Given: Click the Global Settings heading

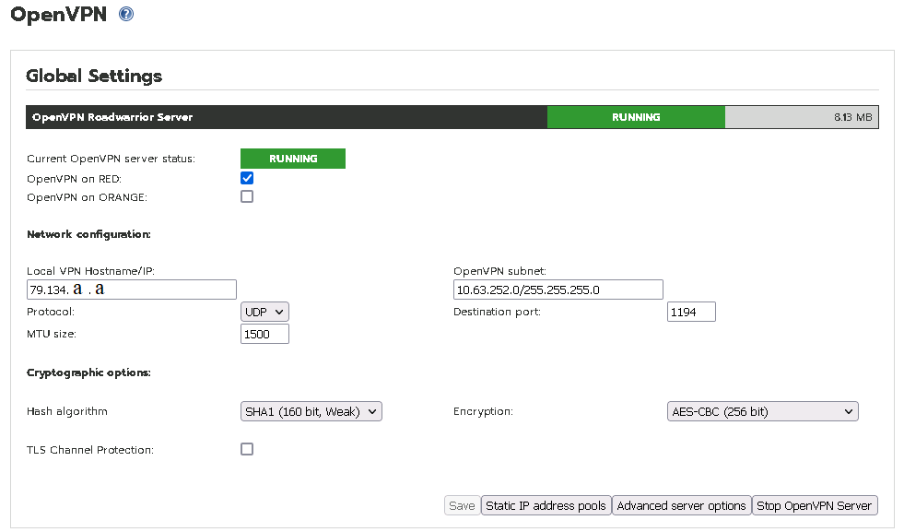Looking at the screenshot, I should 94,76.
